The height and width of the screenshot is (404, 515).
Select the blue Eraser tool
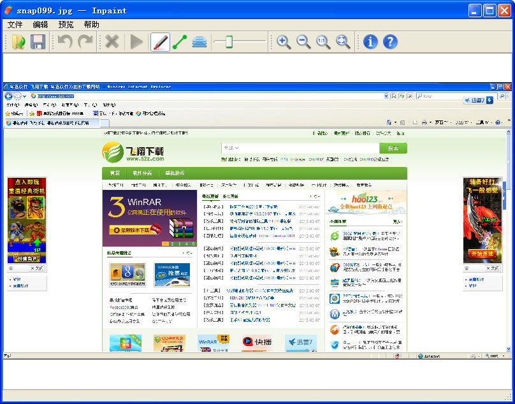point(199,42)
